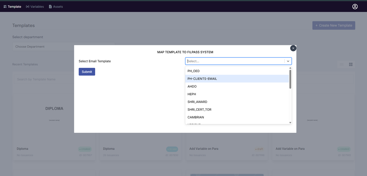Click dropdown scrollbar down arrow

coord(290,123)
